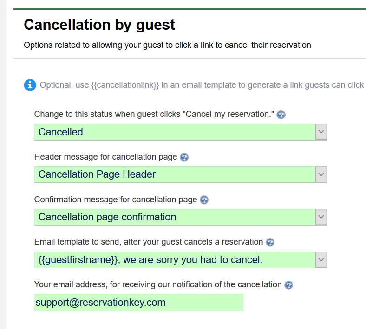Viewport: 366px width, 329px height.
Task: Click the "Cancellation by guest" section heading
Action: point(99,25)
